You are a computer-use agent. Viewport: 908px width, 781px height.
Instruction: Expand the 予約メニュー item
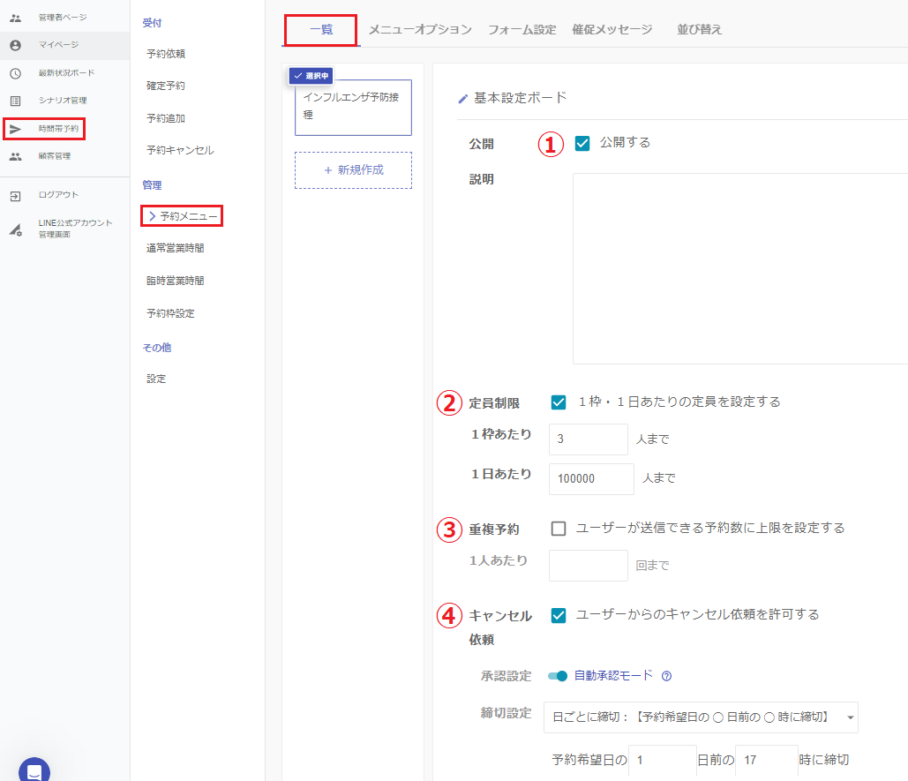(x=182, y=215)
